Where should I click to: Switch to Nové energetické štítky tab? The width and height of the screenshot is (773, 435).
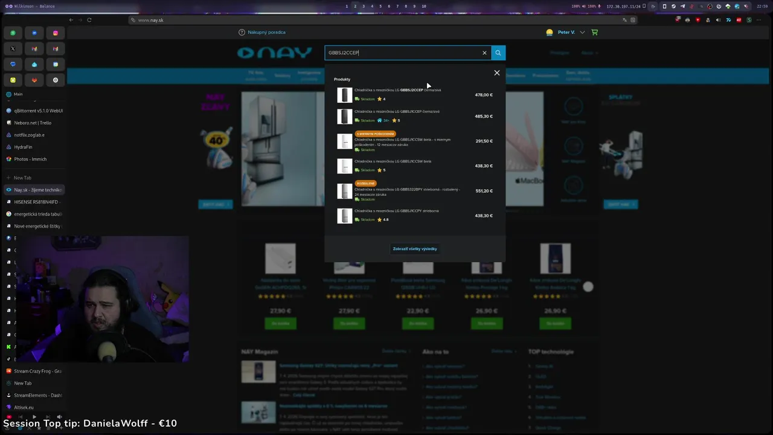pos(34,227)
